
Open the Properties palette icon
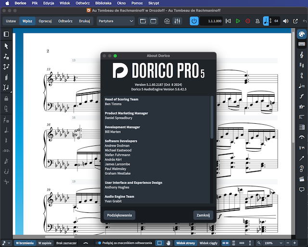pos(302,34)
